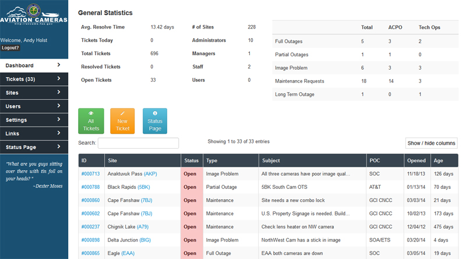
Task: Open ticket #000898 link
Action: pyautogui.click(x=90, y=240)
